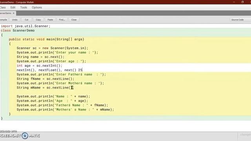Click the "Enter your name" println line
Image resolution: width=251 pixels, height=141 pixels.
(x=57, y=52)
